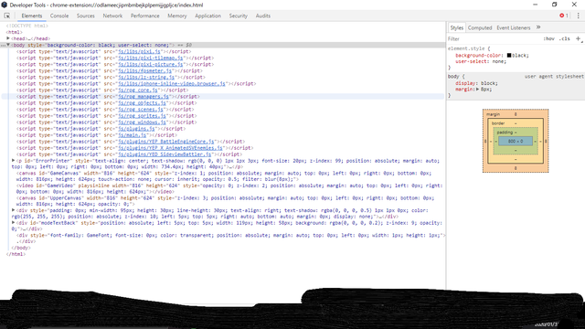Expand the margin shorthand triangle
585x329 pixels.
pos(477,90)
